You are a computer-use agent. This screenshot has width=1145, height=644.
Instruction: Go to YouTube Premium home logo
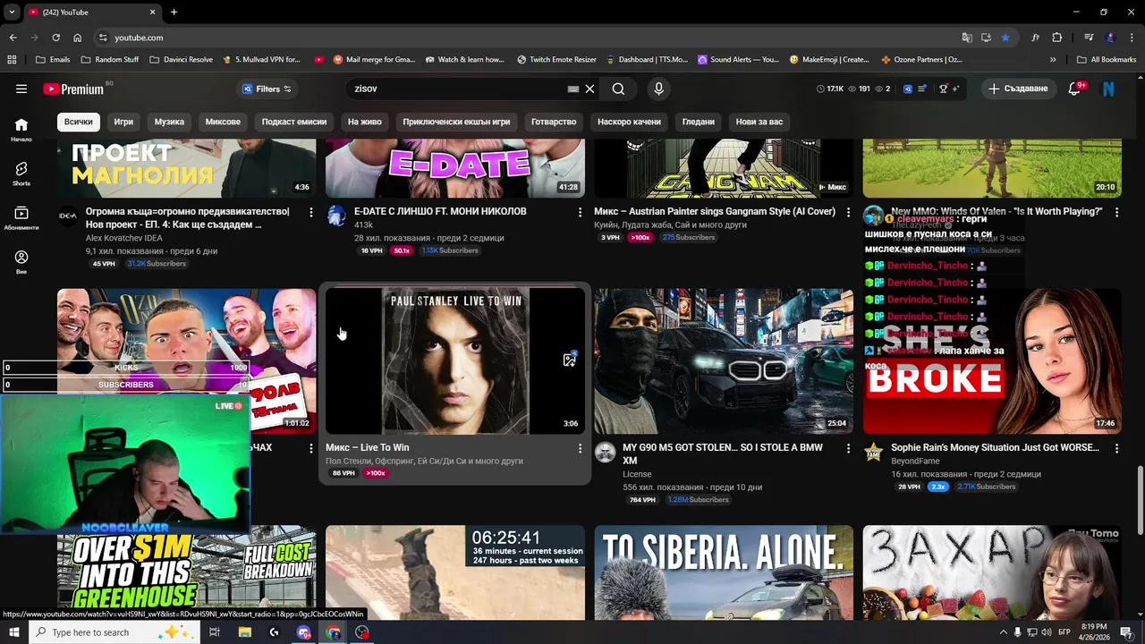point(73,89)
